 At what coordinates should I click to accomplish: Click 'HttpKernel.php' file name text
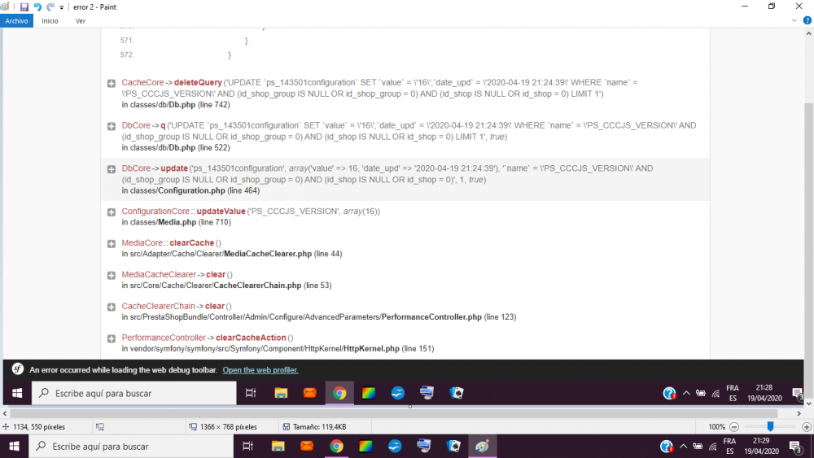pos(371,348)
